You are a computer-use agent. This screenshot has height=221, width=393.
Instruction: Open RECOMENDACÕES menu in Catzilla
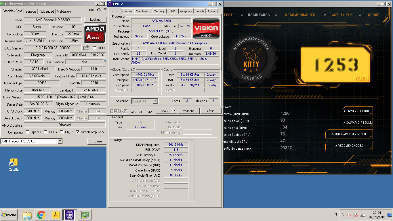coord(300,15)
